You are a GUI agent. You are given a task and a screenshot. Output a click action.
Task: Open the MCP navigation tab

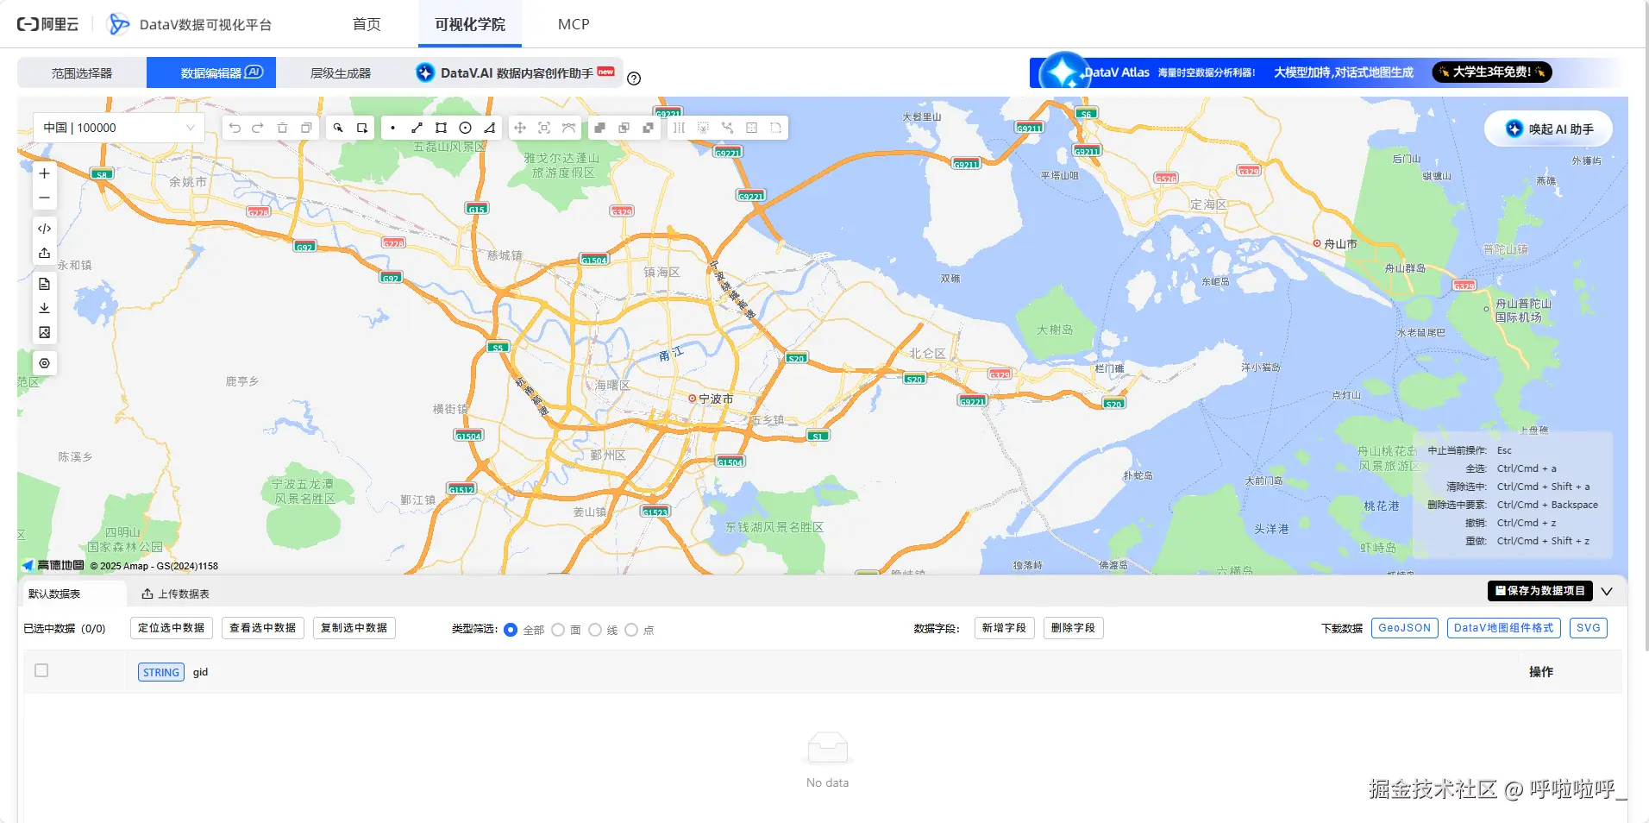click(x=574, y=24)
